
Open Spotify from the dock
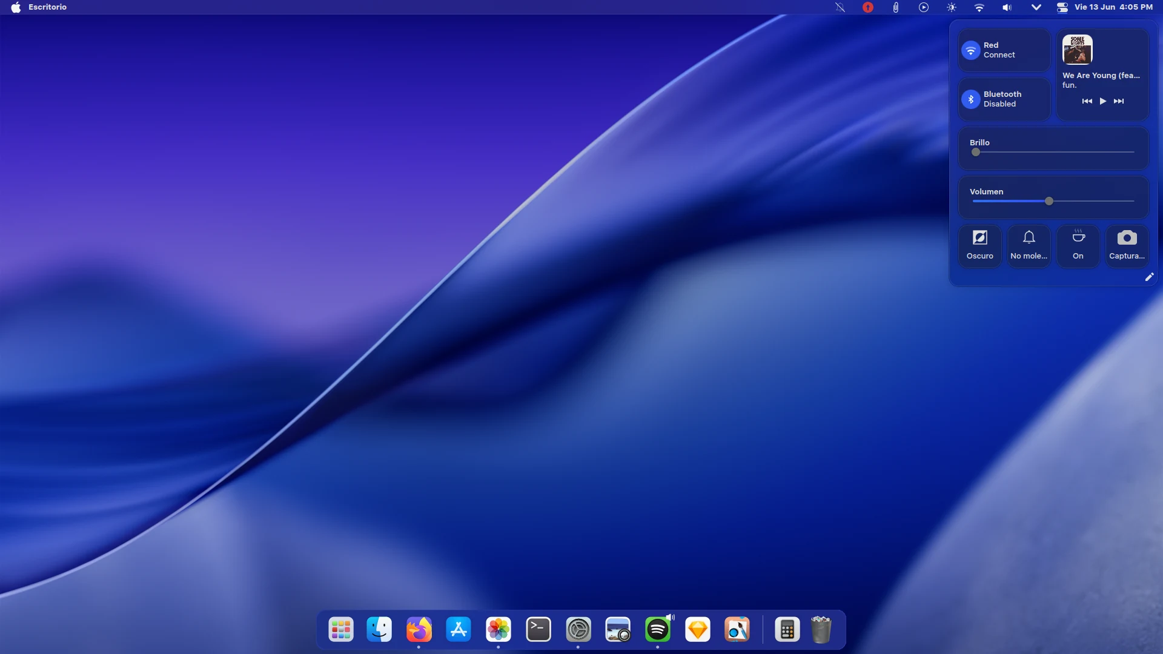click(658, 630)
